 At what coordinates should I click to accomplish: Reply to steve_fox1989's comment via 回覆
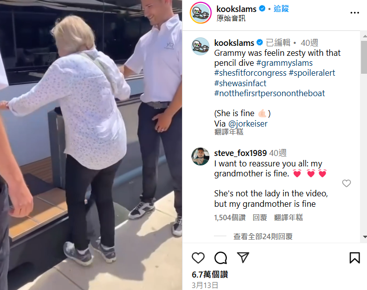click(260, 217)
